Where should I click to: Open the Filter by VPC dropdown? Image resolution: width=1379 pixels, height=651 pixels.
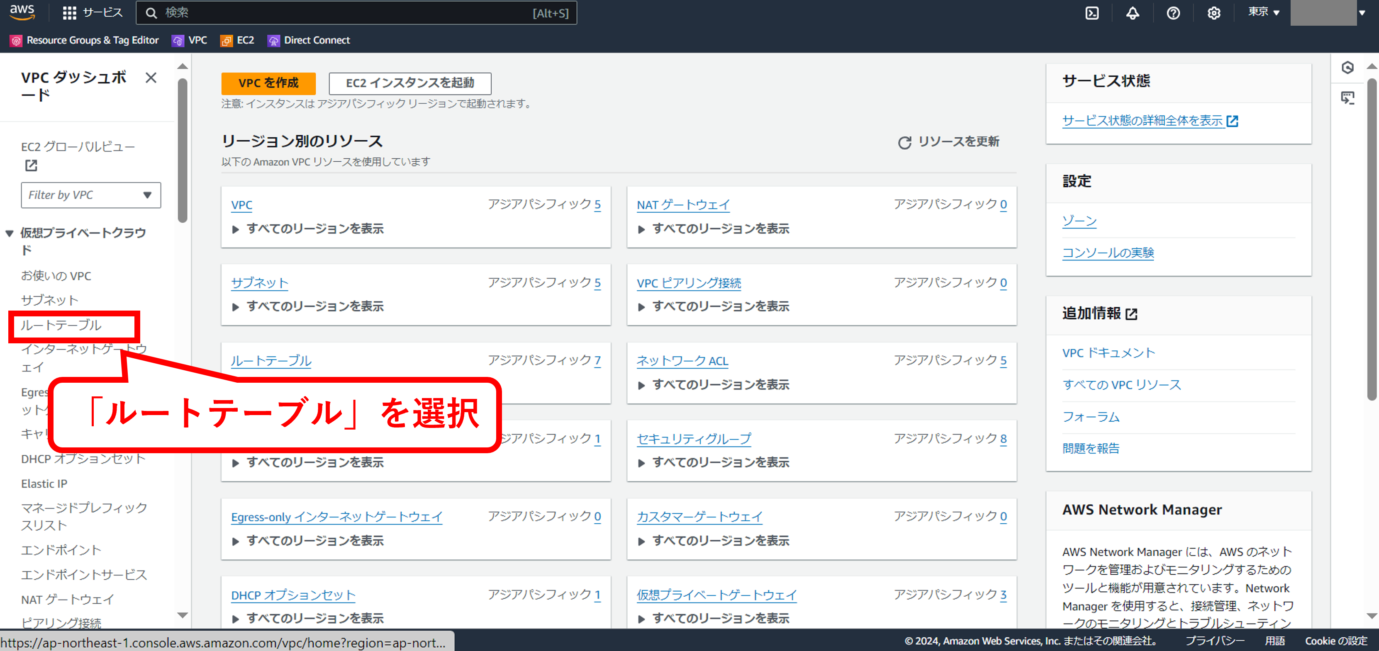(91, 195)
